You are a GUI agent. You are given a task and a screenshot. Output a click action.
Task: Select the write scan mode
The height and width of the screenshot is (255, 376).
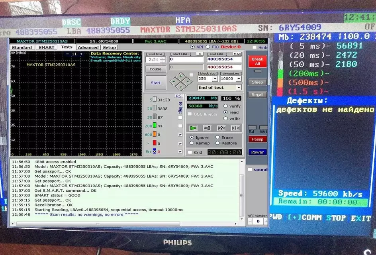[225, 118]
